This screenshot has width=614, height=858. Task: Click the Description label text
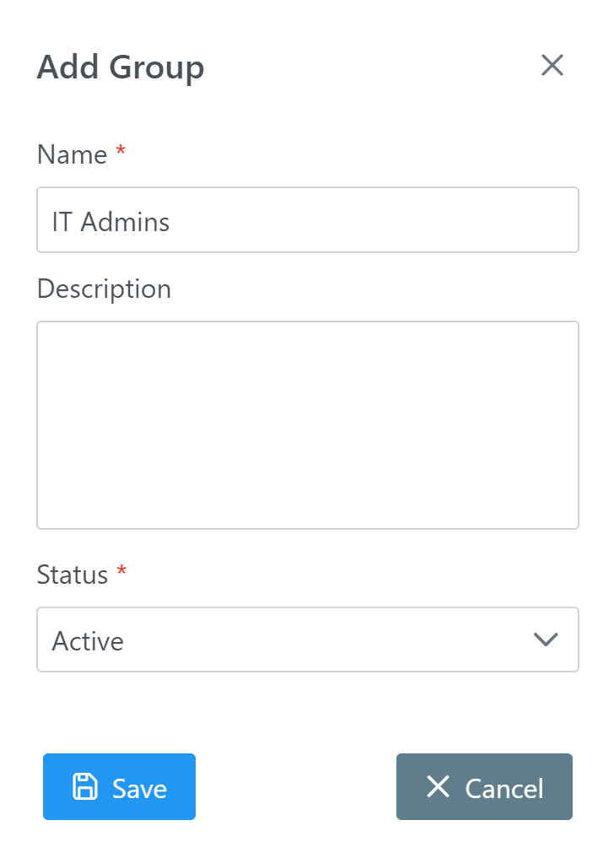[x=103, y=289]
